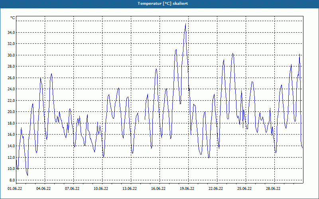The image size is (319, 199).
Task: Click the y-axis value 18,0
Action: pos(11,123)
